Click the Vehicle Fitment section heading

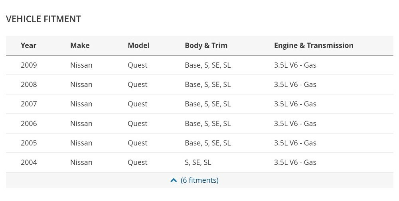point(43,19)
